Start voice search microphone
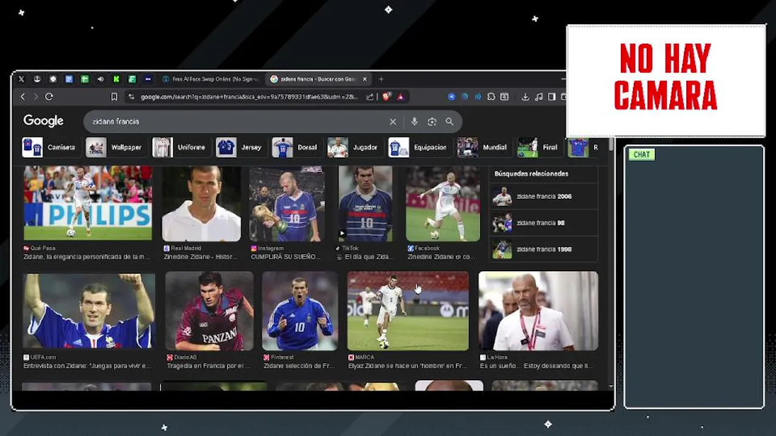The width and height of the screenshot is (776, 436). tap(415, 122)
